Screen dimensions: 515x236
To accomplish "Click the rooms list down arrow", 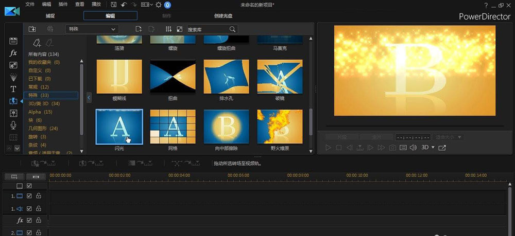I will click(17, 148).
